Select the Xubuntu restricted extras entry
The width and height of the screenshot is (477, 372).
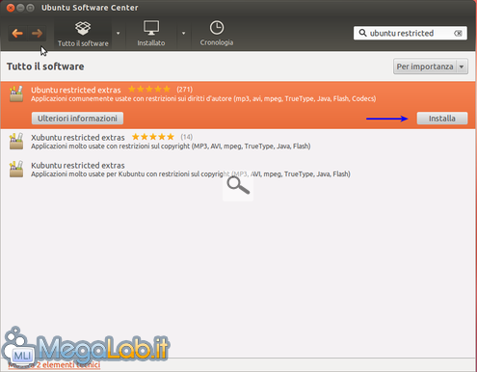(x=238, y=142)
